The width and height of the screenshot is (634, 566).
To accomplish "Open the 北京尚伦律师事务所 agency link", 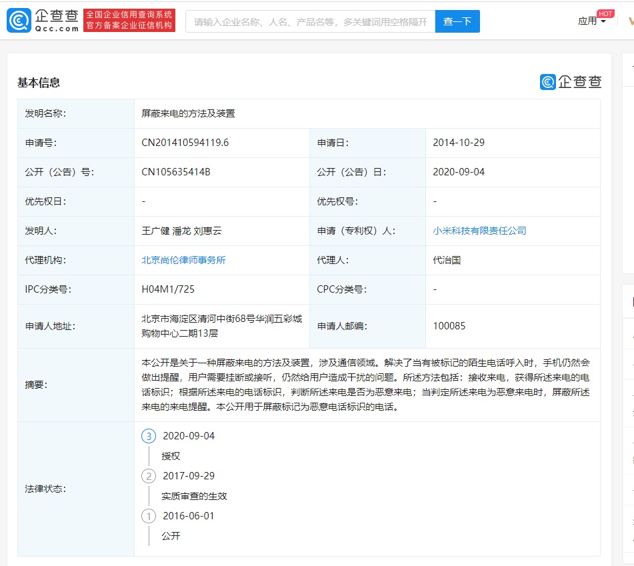I will coord(183,260).
